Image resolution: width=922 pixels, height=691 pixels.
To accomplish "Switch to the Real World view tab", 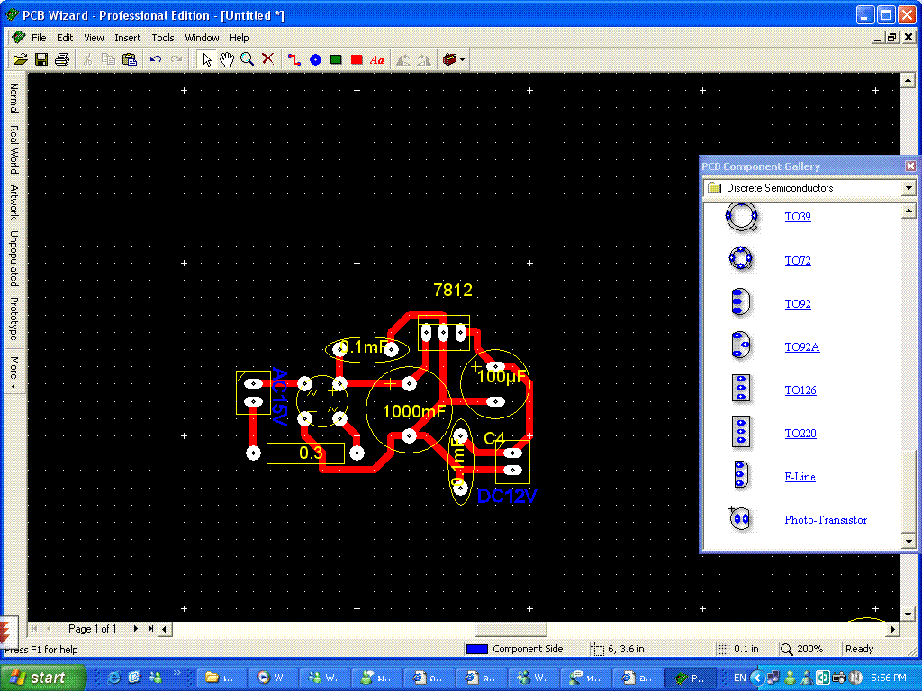I will pyautogui.click(x=14, y=149).
